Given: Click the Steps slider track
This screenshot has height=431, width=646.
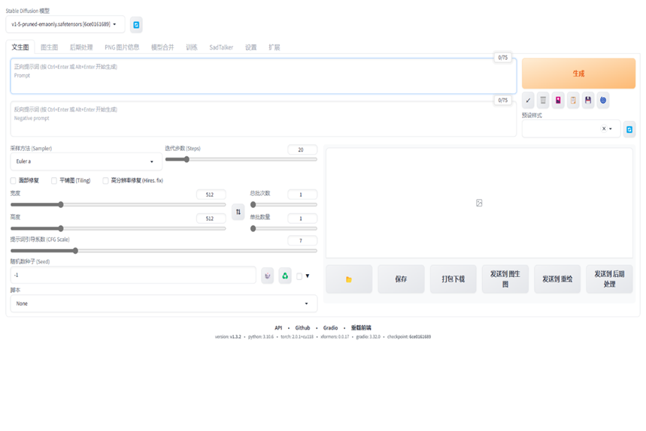Looking at the screenshot, I should pyautogui.click(x=241, y=160).
